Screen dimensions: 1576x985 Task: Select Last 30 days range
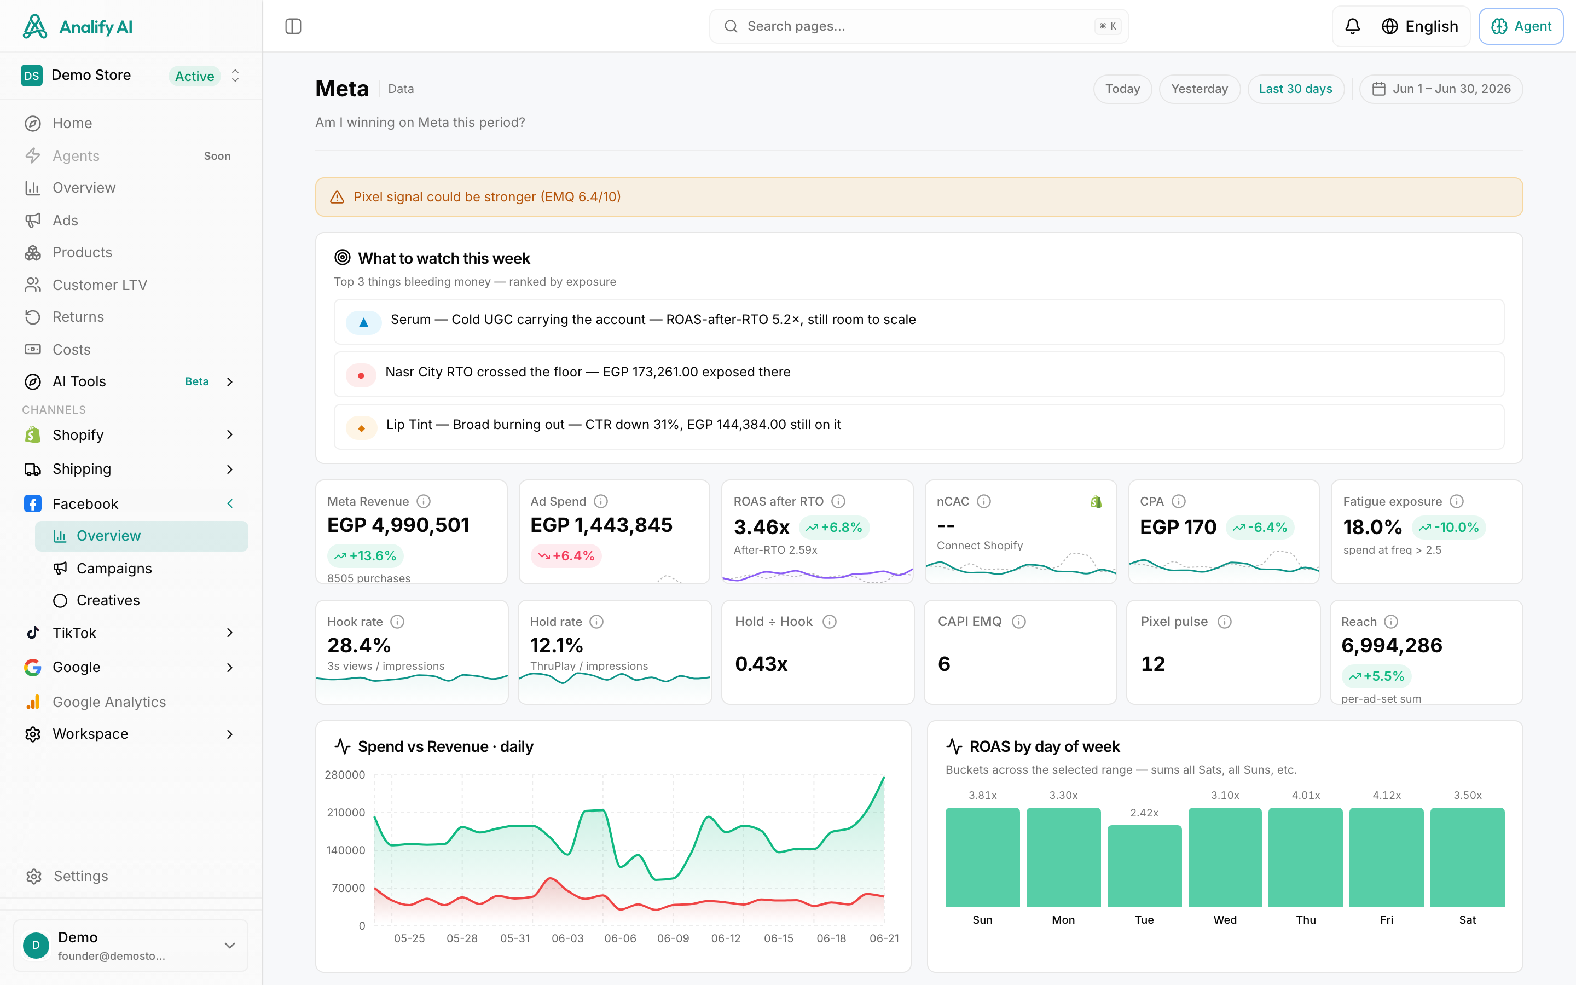tap(1295, 89)
